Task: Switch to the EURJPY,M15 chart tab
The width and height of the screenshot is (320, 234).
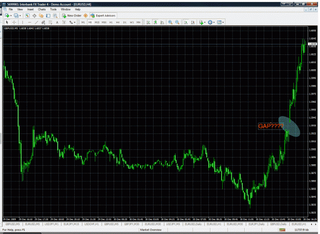Action: [71, 224]
